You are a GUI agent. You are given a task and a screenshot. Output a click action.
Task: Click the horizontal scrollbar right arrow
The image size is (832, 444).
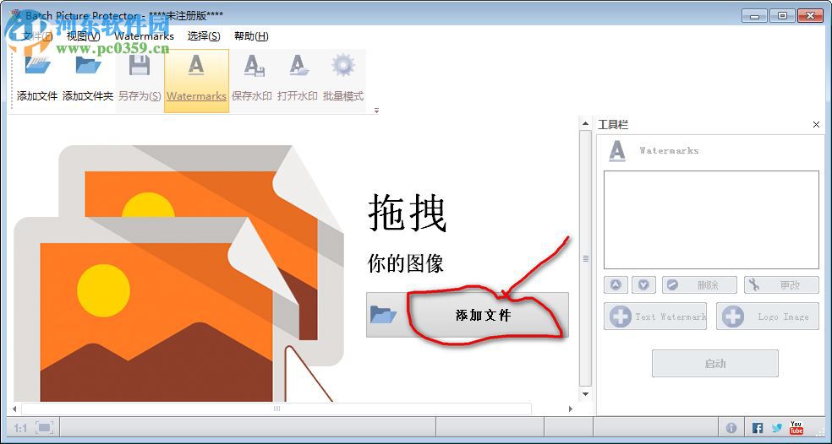coord(571,409)
